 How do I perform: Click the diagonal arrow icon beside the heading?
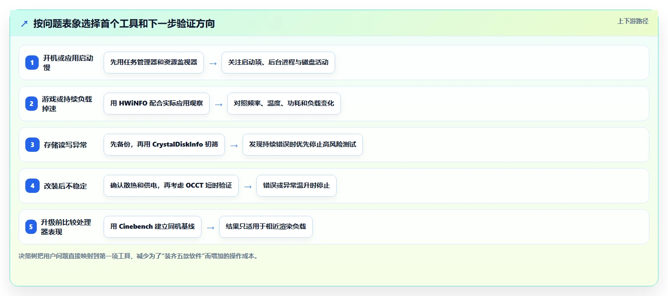click(24, 23)
